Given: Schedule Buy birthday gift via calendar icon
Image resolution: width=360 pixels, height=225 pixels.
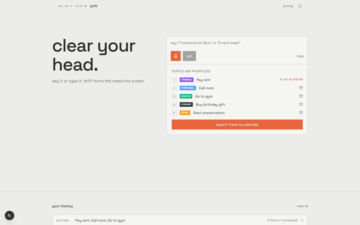Looking at the screenshot, I should [301, 104].
